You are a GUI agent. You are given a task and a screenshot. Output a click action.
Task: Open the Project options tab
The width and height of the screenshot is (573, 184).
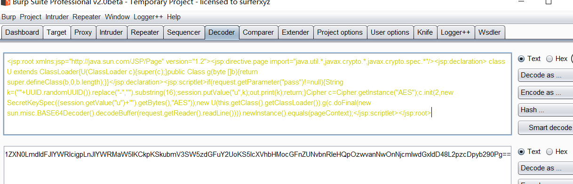340,32
